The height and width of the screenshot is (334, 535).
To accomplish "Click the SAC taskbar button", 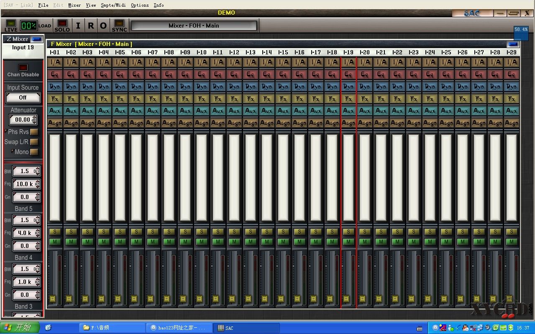I will [246, 328].
